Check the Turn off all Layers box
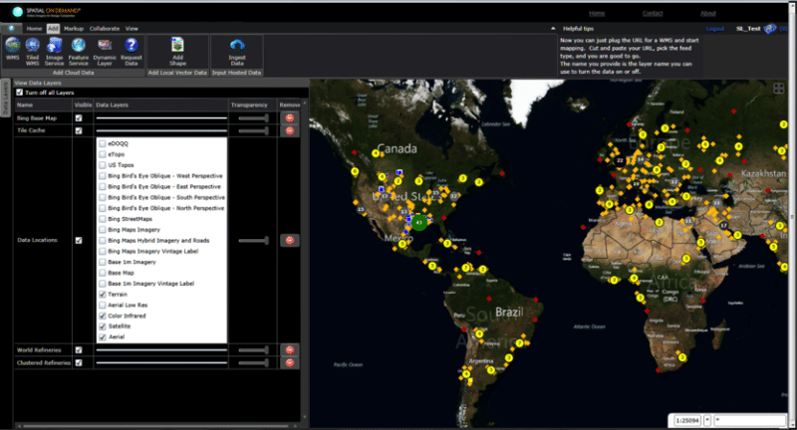Screen dimensions: 797x430 pyautogui.click(x=20, y=92)
